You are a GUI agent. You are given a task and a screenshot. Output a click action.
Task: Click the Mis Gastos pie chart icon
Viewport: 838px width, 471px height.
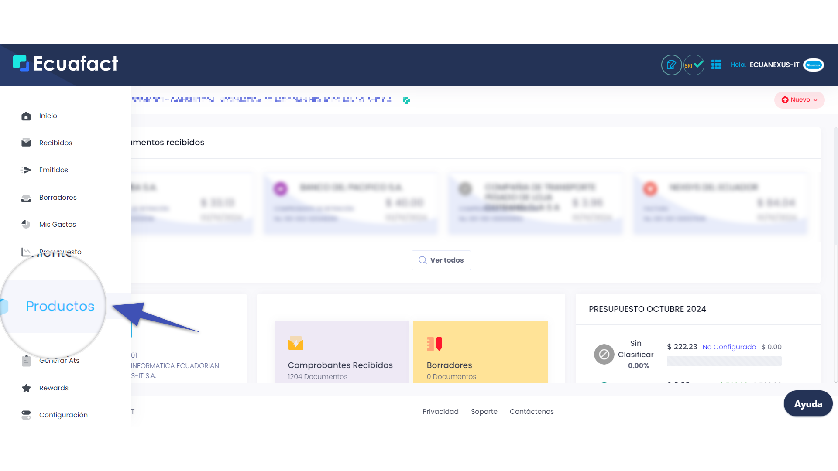[26, 224]
